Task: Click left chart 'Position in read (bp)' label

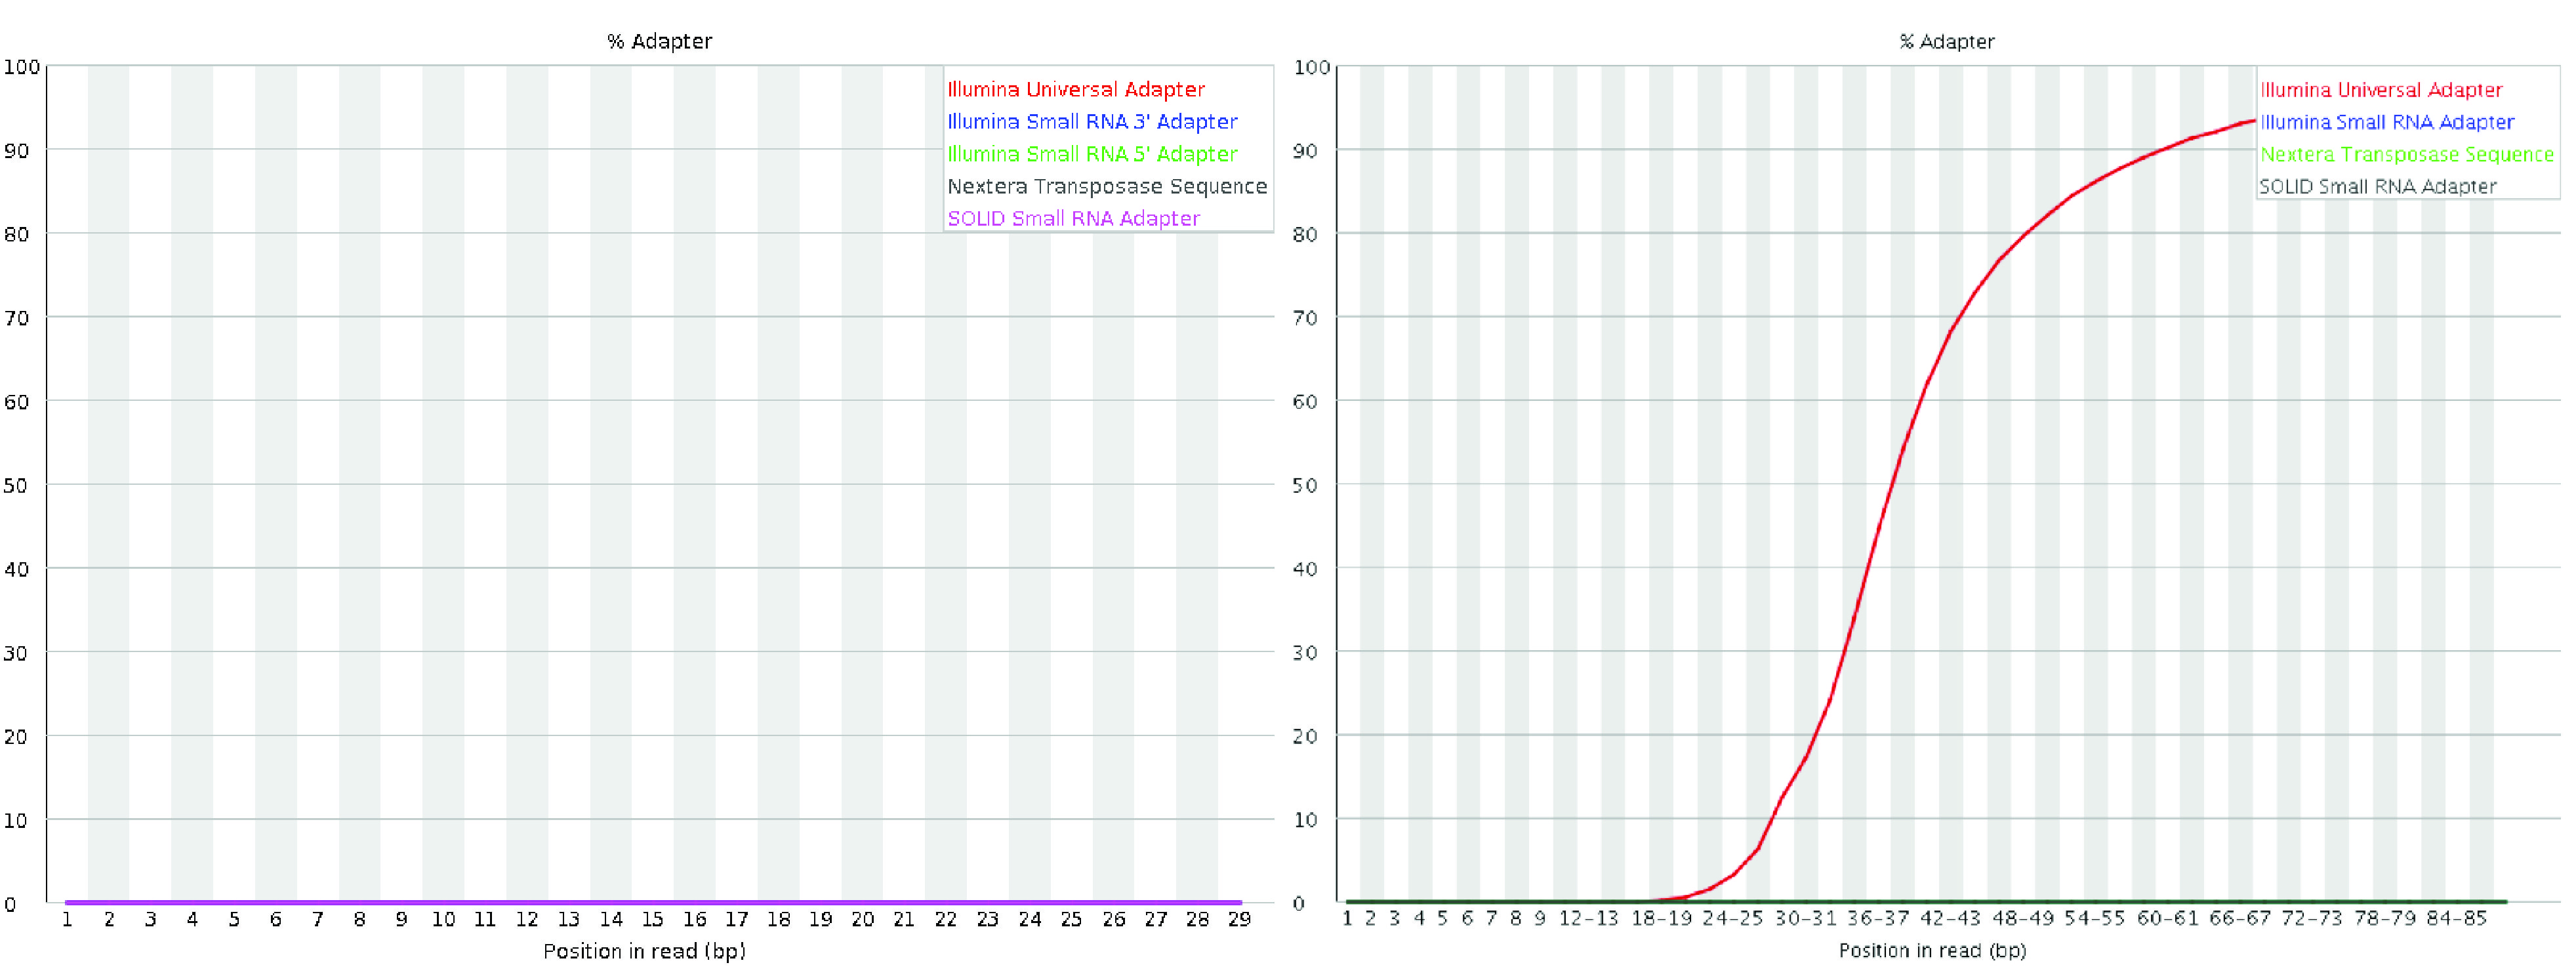Action: point(644,950)
